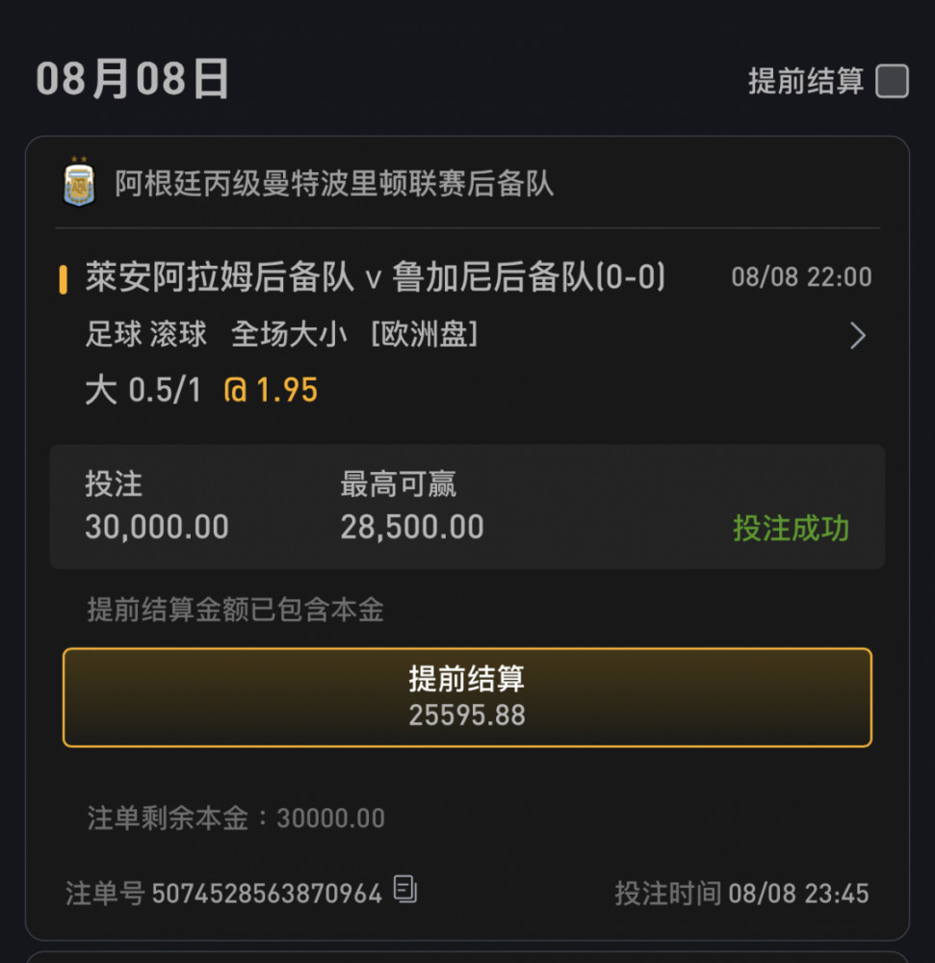
Task: Open the 阿根廷丙级曼特波里顿联赛后备队 league title
Action: click(x=334, y=184)
